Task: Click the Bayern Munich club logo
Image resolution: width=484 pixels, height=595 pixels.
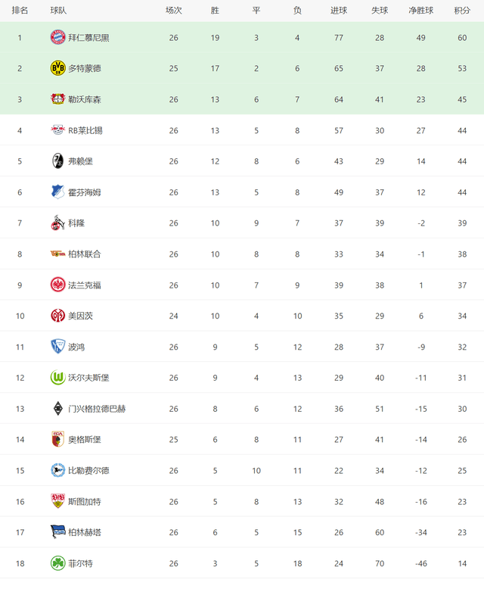Action: [x=57, y=37]
